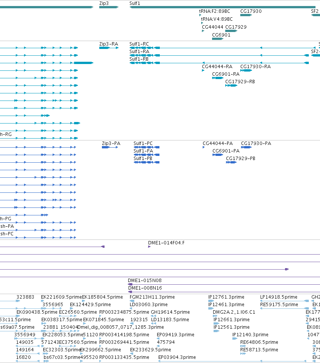The image size is (320, 363).
Task: Select the tRNA:V4:89BC label
Action: [217, 19]
